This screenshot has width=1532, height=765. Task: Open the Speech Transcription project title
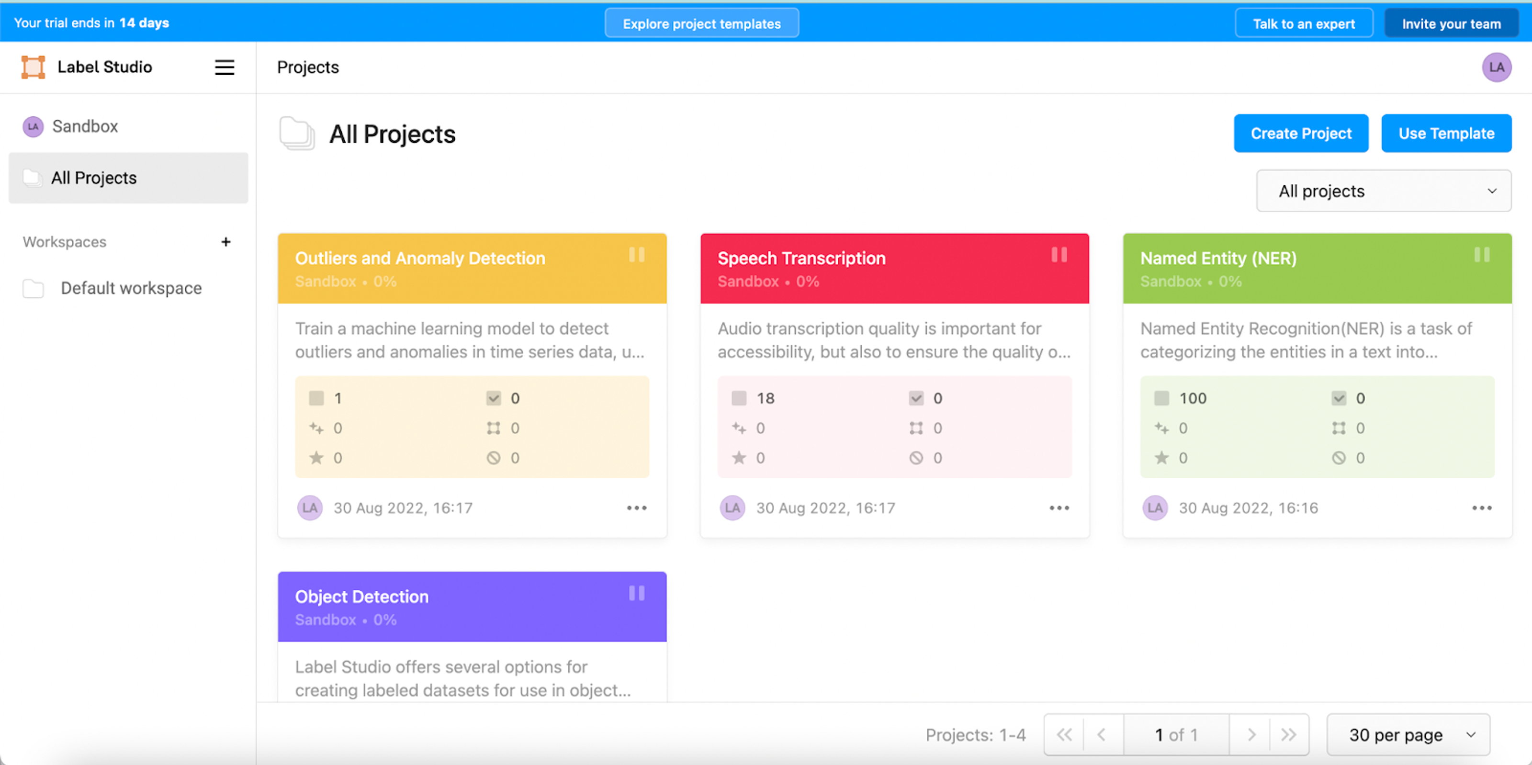click(x=801, y=258)
